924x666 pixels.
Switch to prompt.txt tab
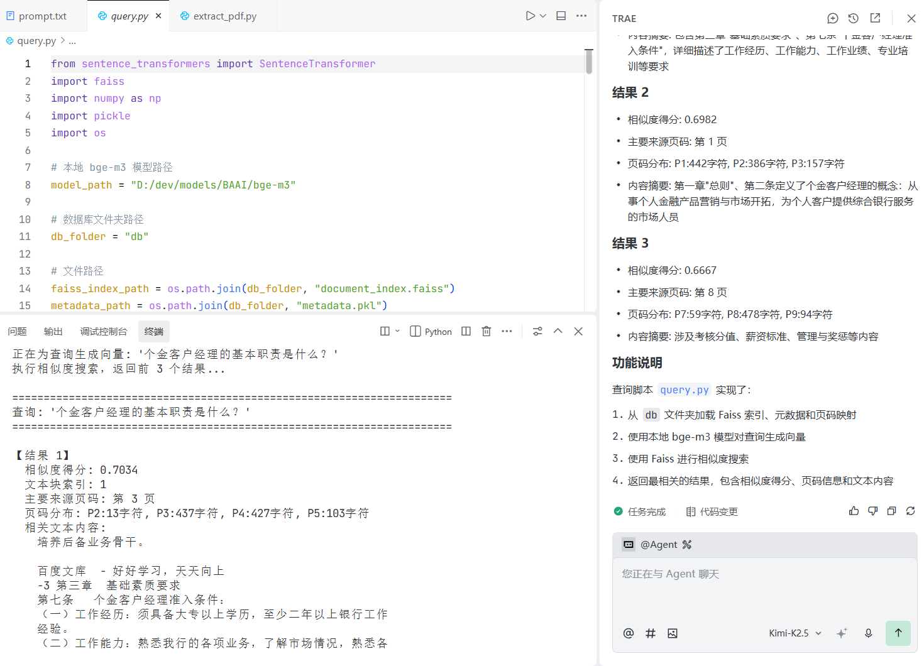coord(43,16)
